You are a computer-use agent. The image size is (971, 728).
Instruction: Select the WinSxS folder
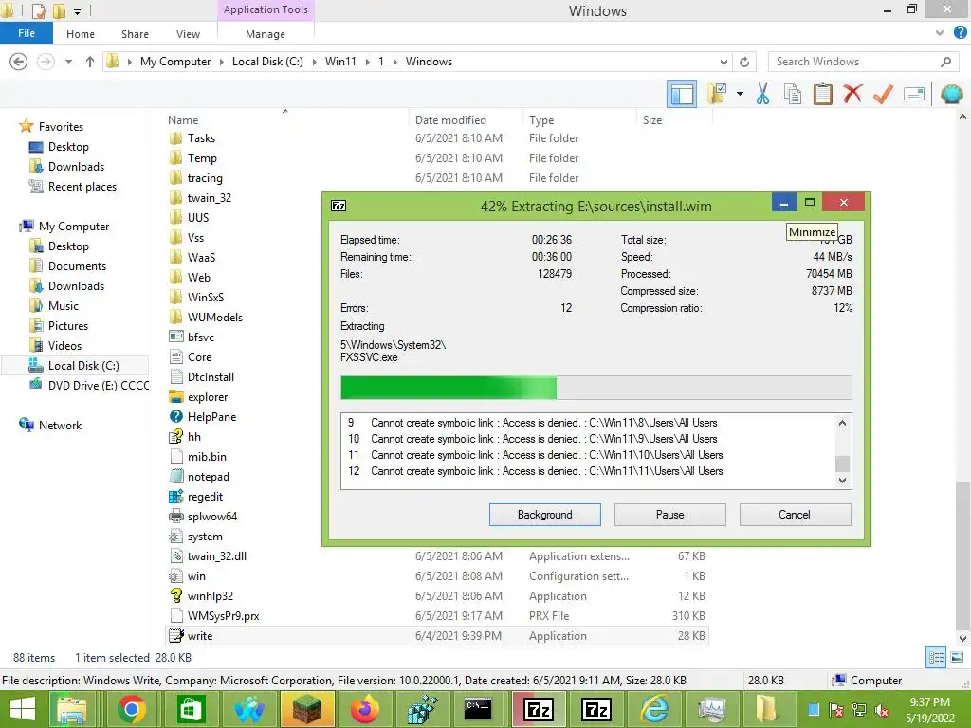click(206, 297)
